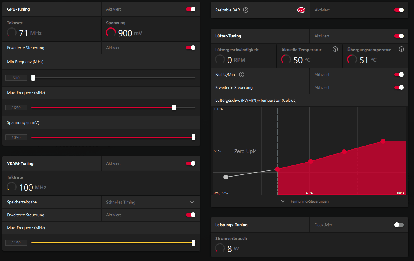Select the highest red fan curve point
The image size is (414, 261).
point(383,141)
